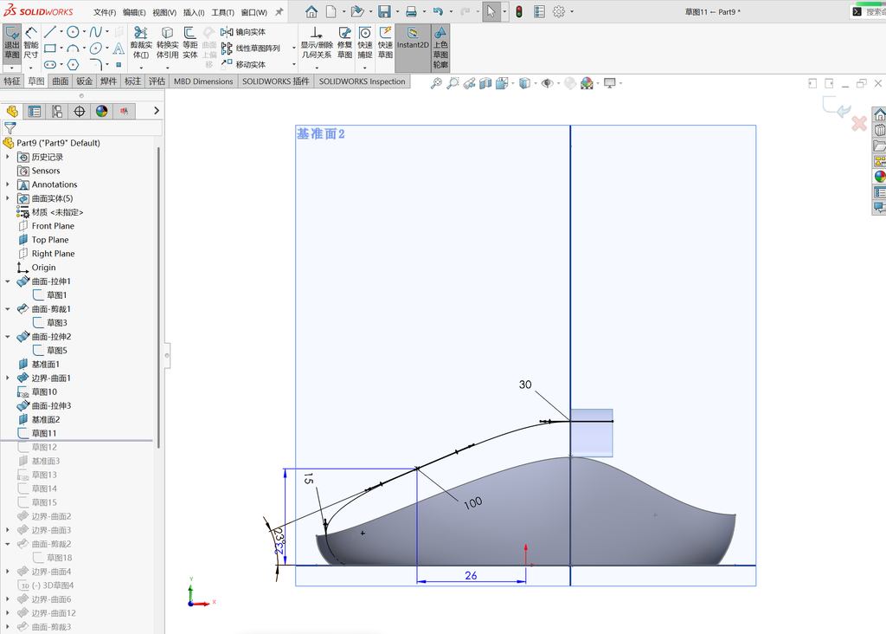Switch to the SOLIDWORKS Inspection tab
The image size is (886, 634).
(x=363, y=81)
